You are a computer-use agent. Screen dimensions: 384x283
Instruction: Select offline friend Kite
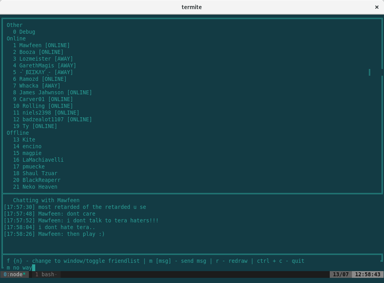click(x=24, y=140)
